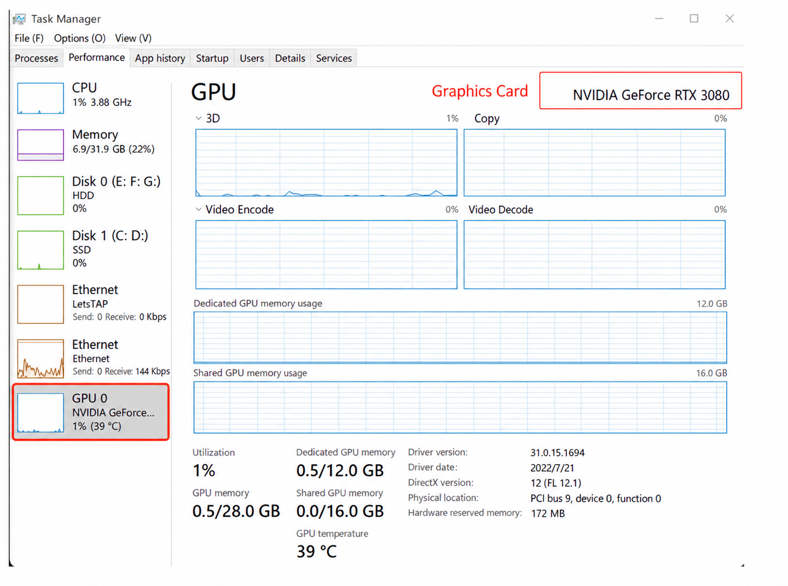This screenshot has width=788, height=586.
Task: Expand the Video Encode engine dropdown chevron
Action: (198, 209)
